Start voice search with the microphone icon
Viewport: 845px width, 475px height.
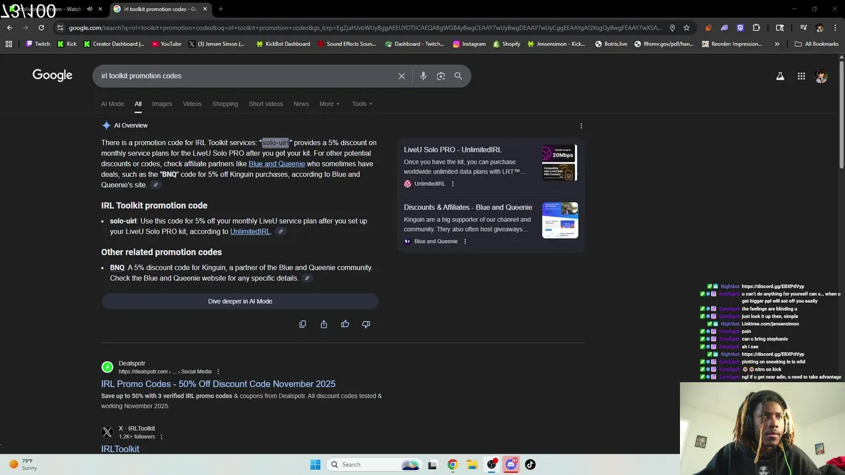click(423, 76)
